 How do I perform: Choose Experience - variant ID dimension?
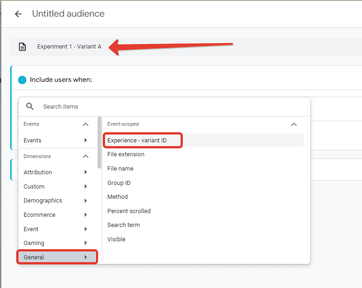[204, 140]
